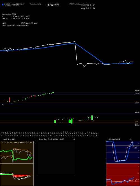
Task: Click the 'Stochastics: 73.32' reading
Action: (9, 14)
